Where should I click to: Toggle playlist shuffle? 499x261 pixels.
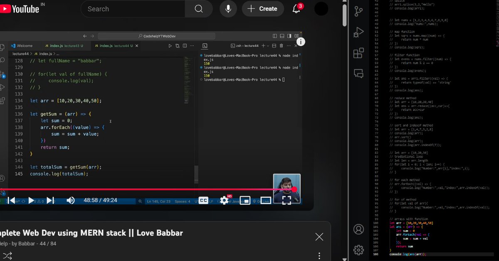pyautogui.click(x=7, y=255)
